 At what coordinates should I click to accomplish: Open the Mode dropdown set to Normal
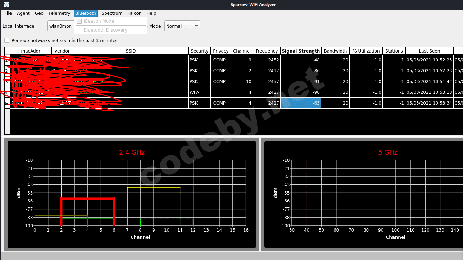pyautogui.click(x=182, y=26)
